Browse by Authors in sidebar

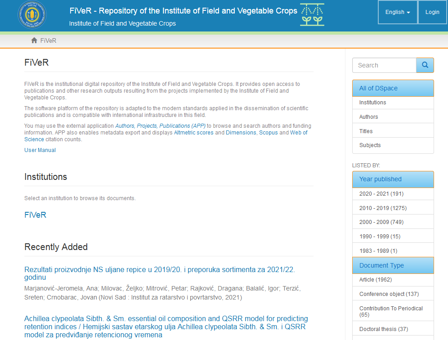click(x=368, y=117)
